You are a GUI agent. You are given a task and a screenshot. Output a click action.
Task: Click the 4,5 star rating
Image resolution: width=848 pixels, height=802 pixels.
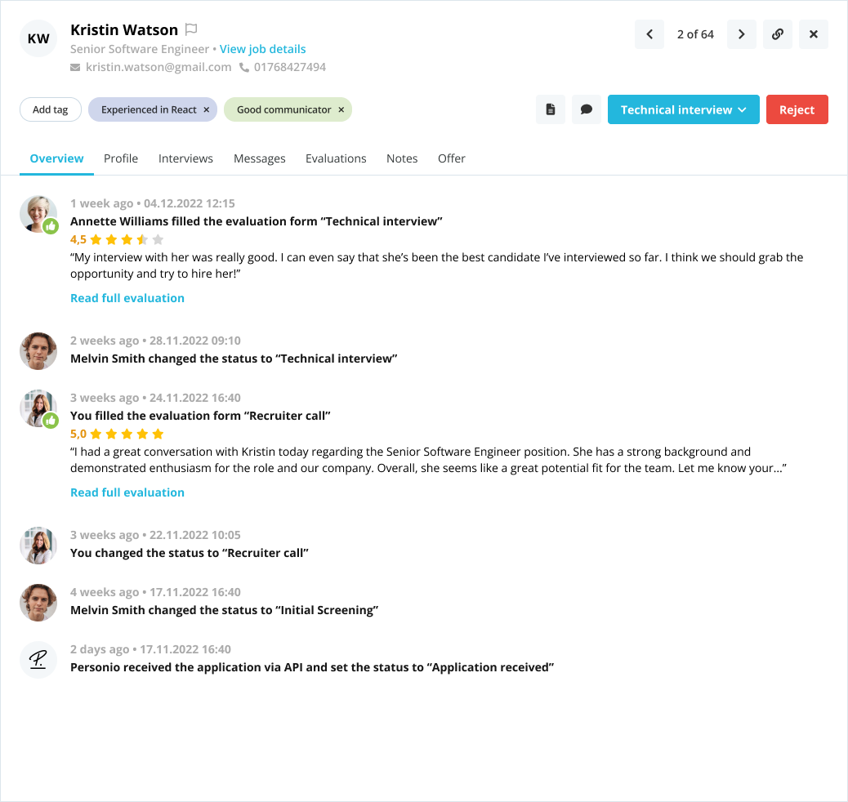point(117,239)
